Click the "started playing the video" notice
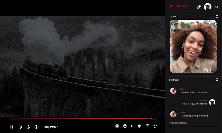222x133 pixels. tap(195, 116)
